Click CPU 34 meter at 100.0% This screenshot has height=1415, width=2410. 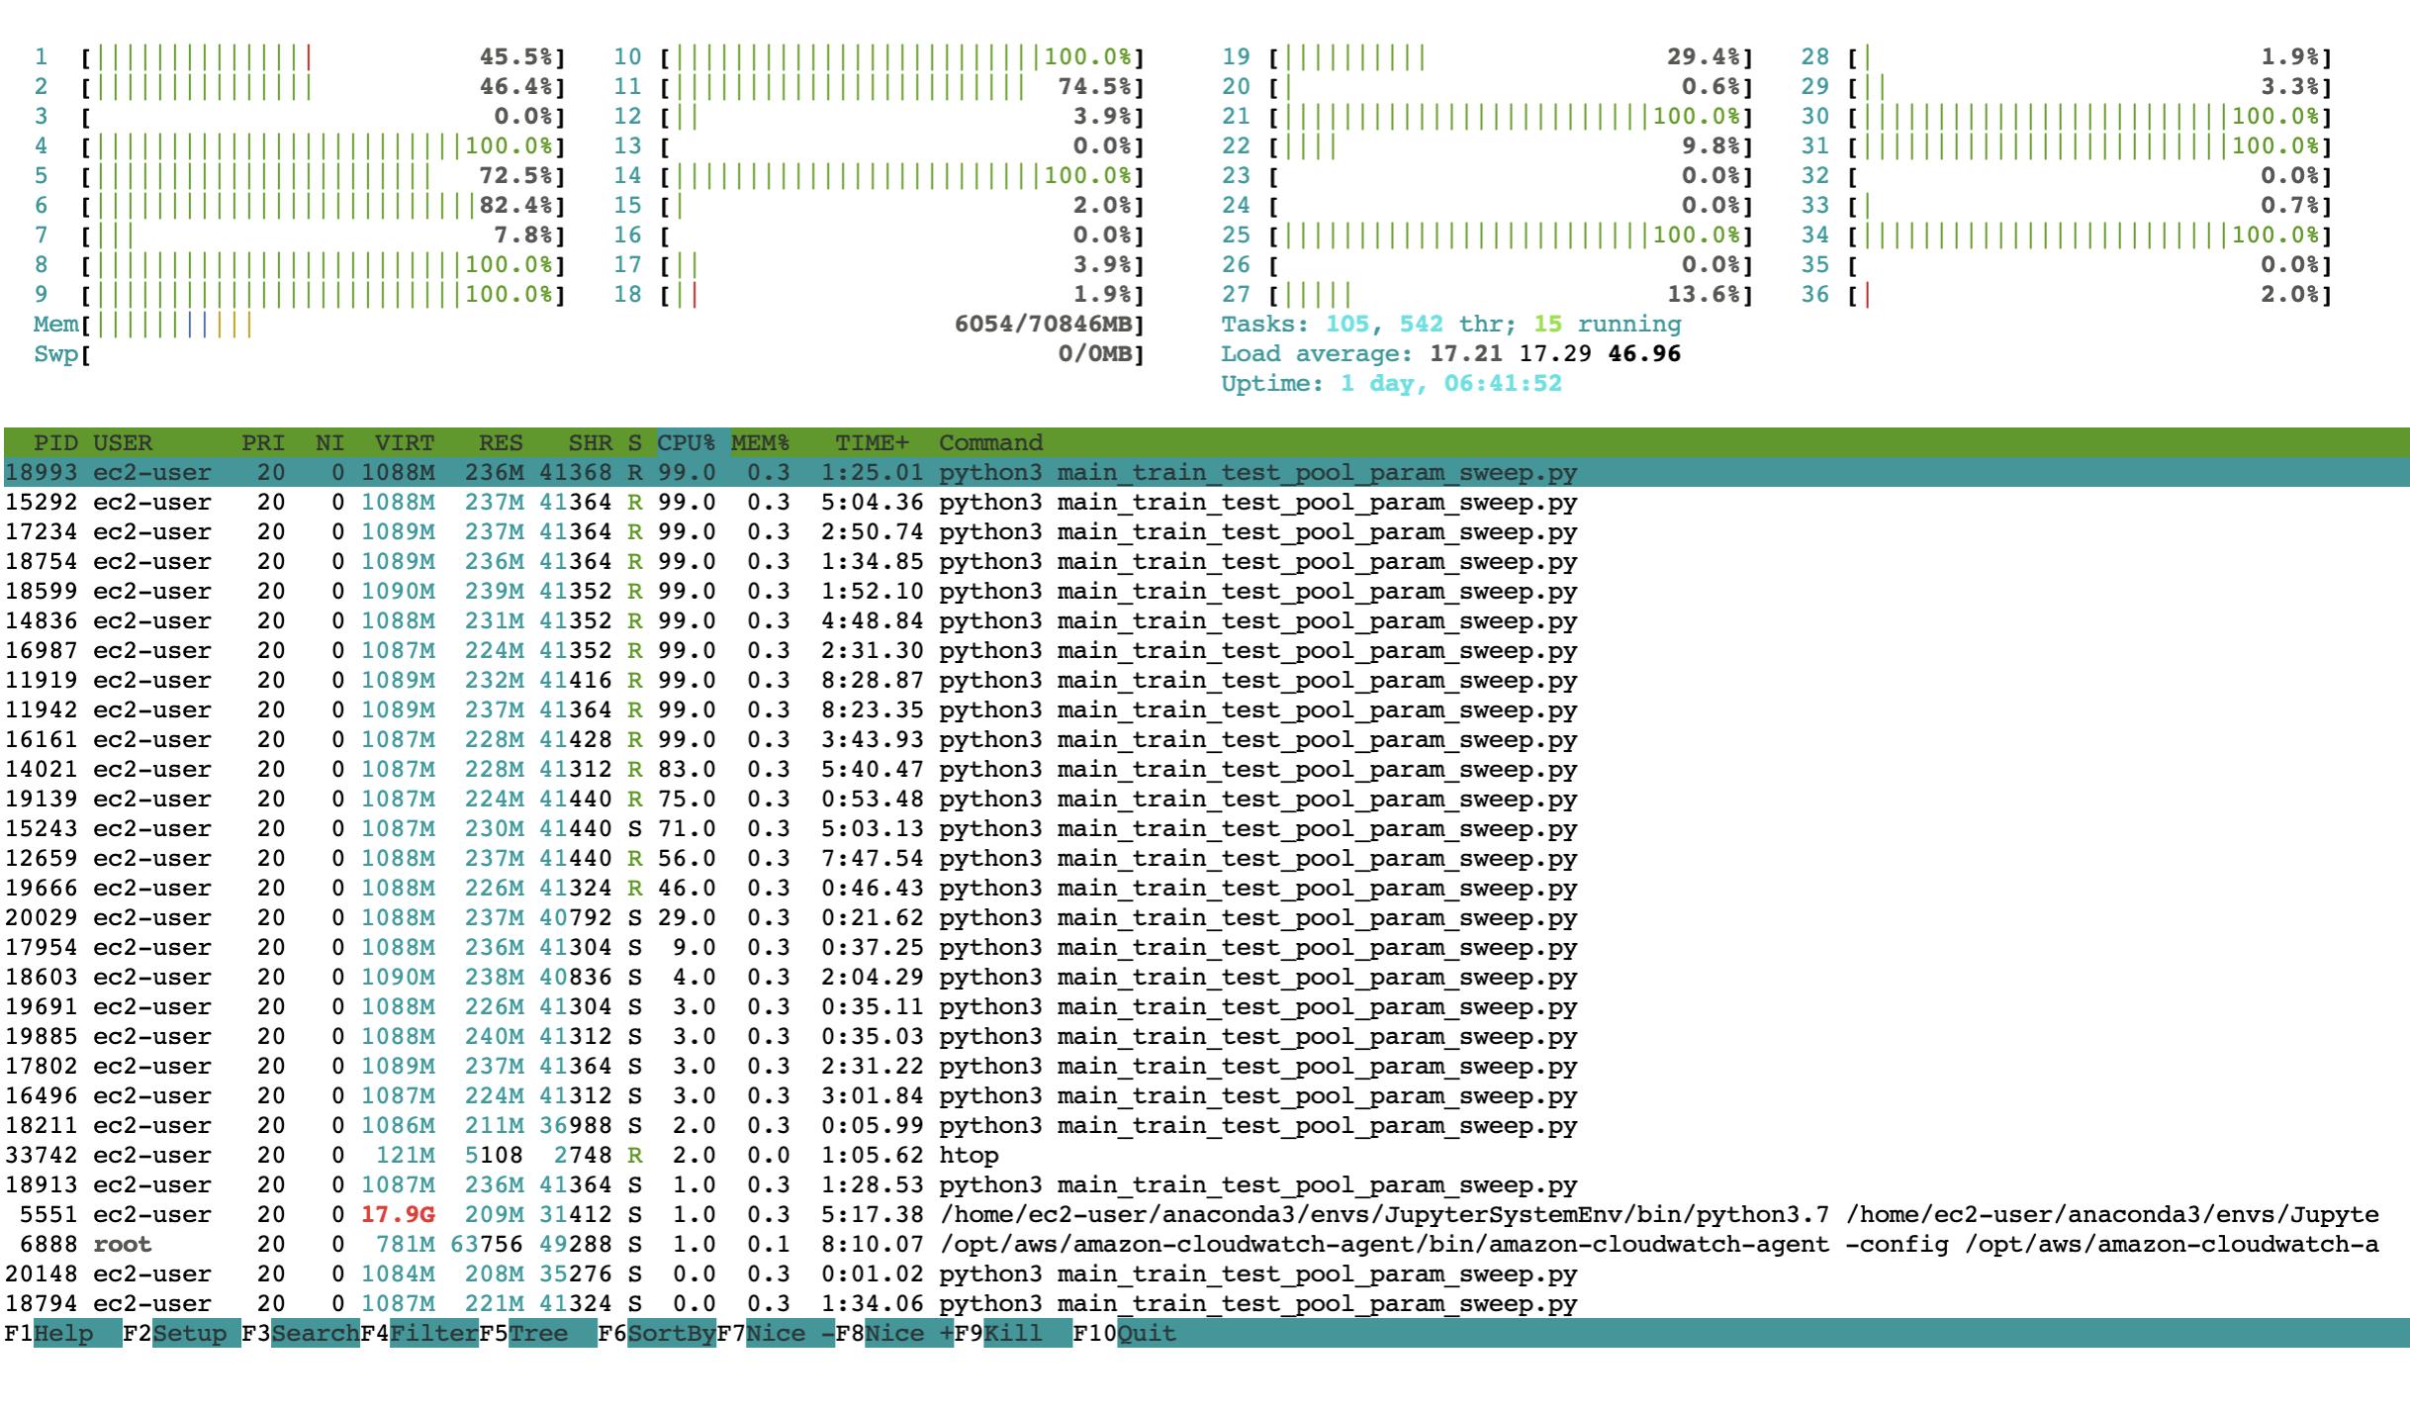(2066, 235)
